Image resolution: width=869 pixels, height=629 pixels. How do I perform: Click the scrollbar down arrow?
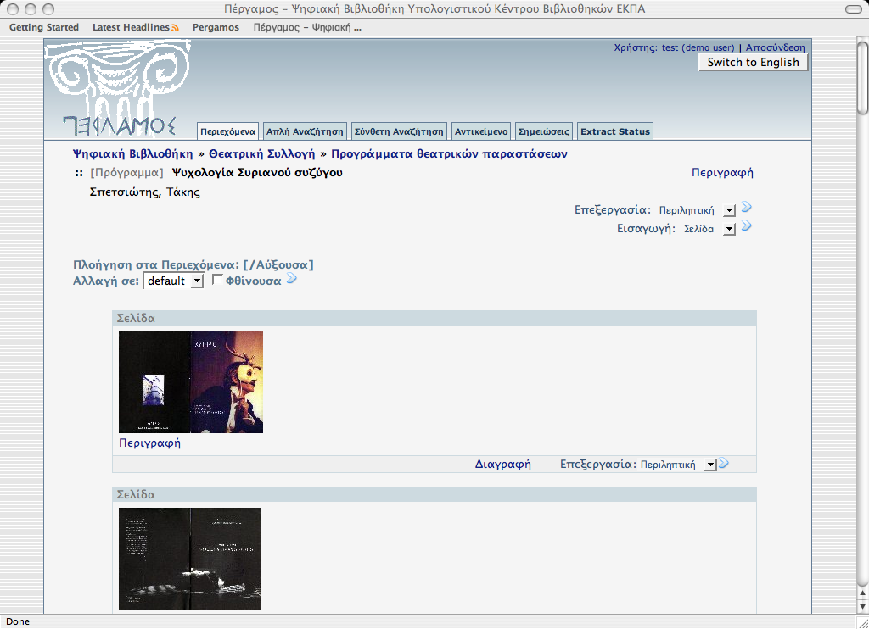coord(862,607)
